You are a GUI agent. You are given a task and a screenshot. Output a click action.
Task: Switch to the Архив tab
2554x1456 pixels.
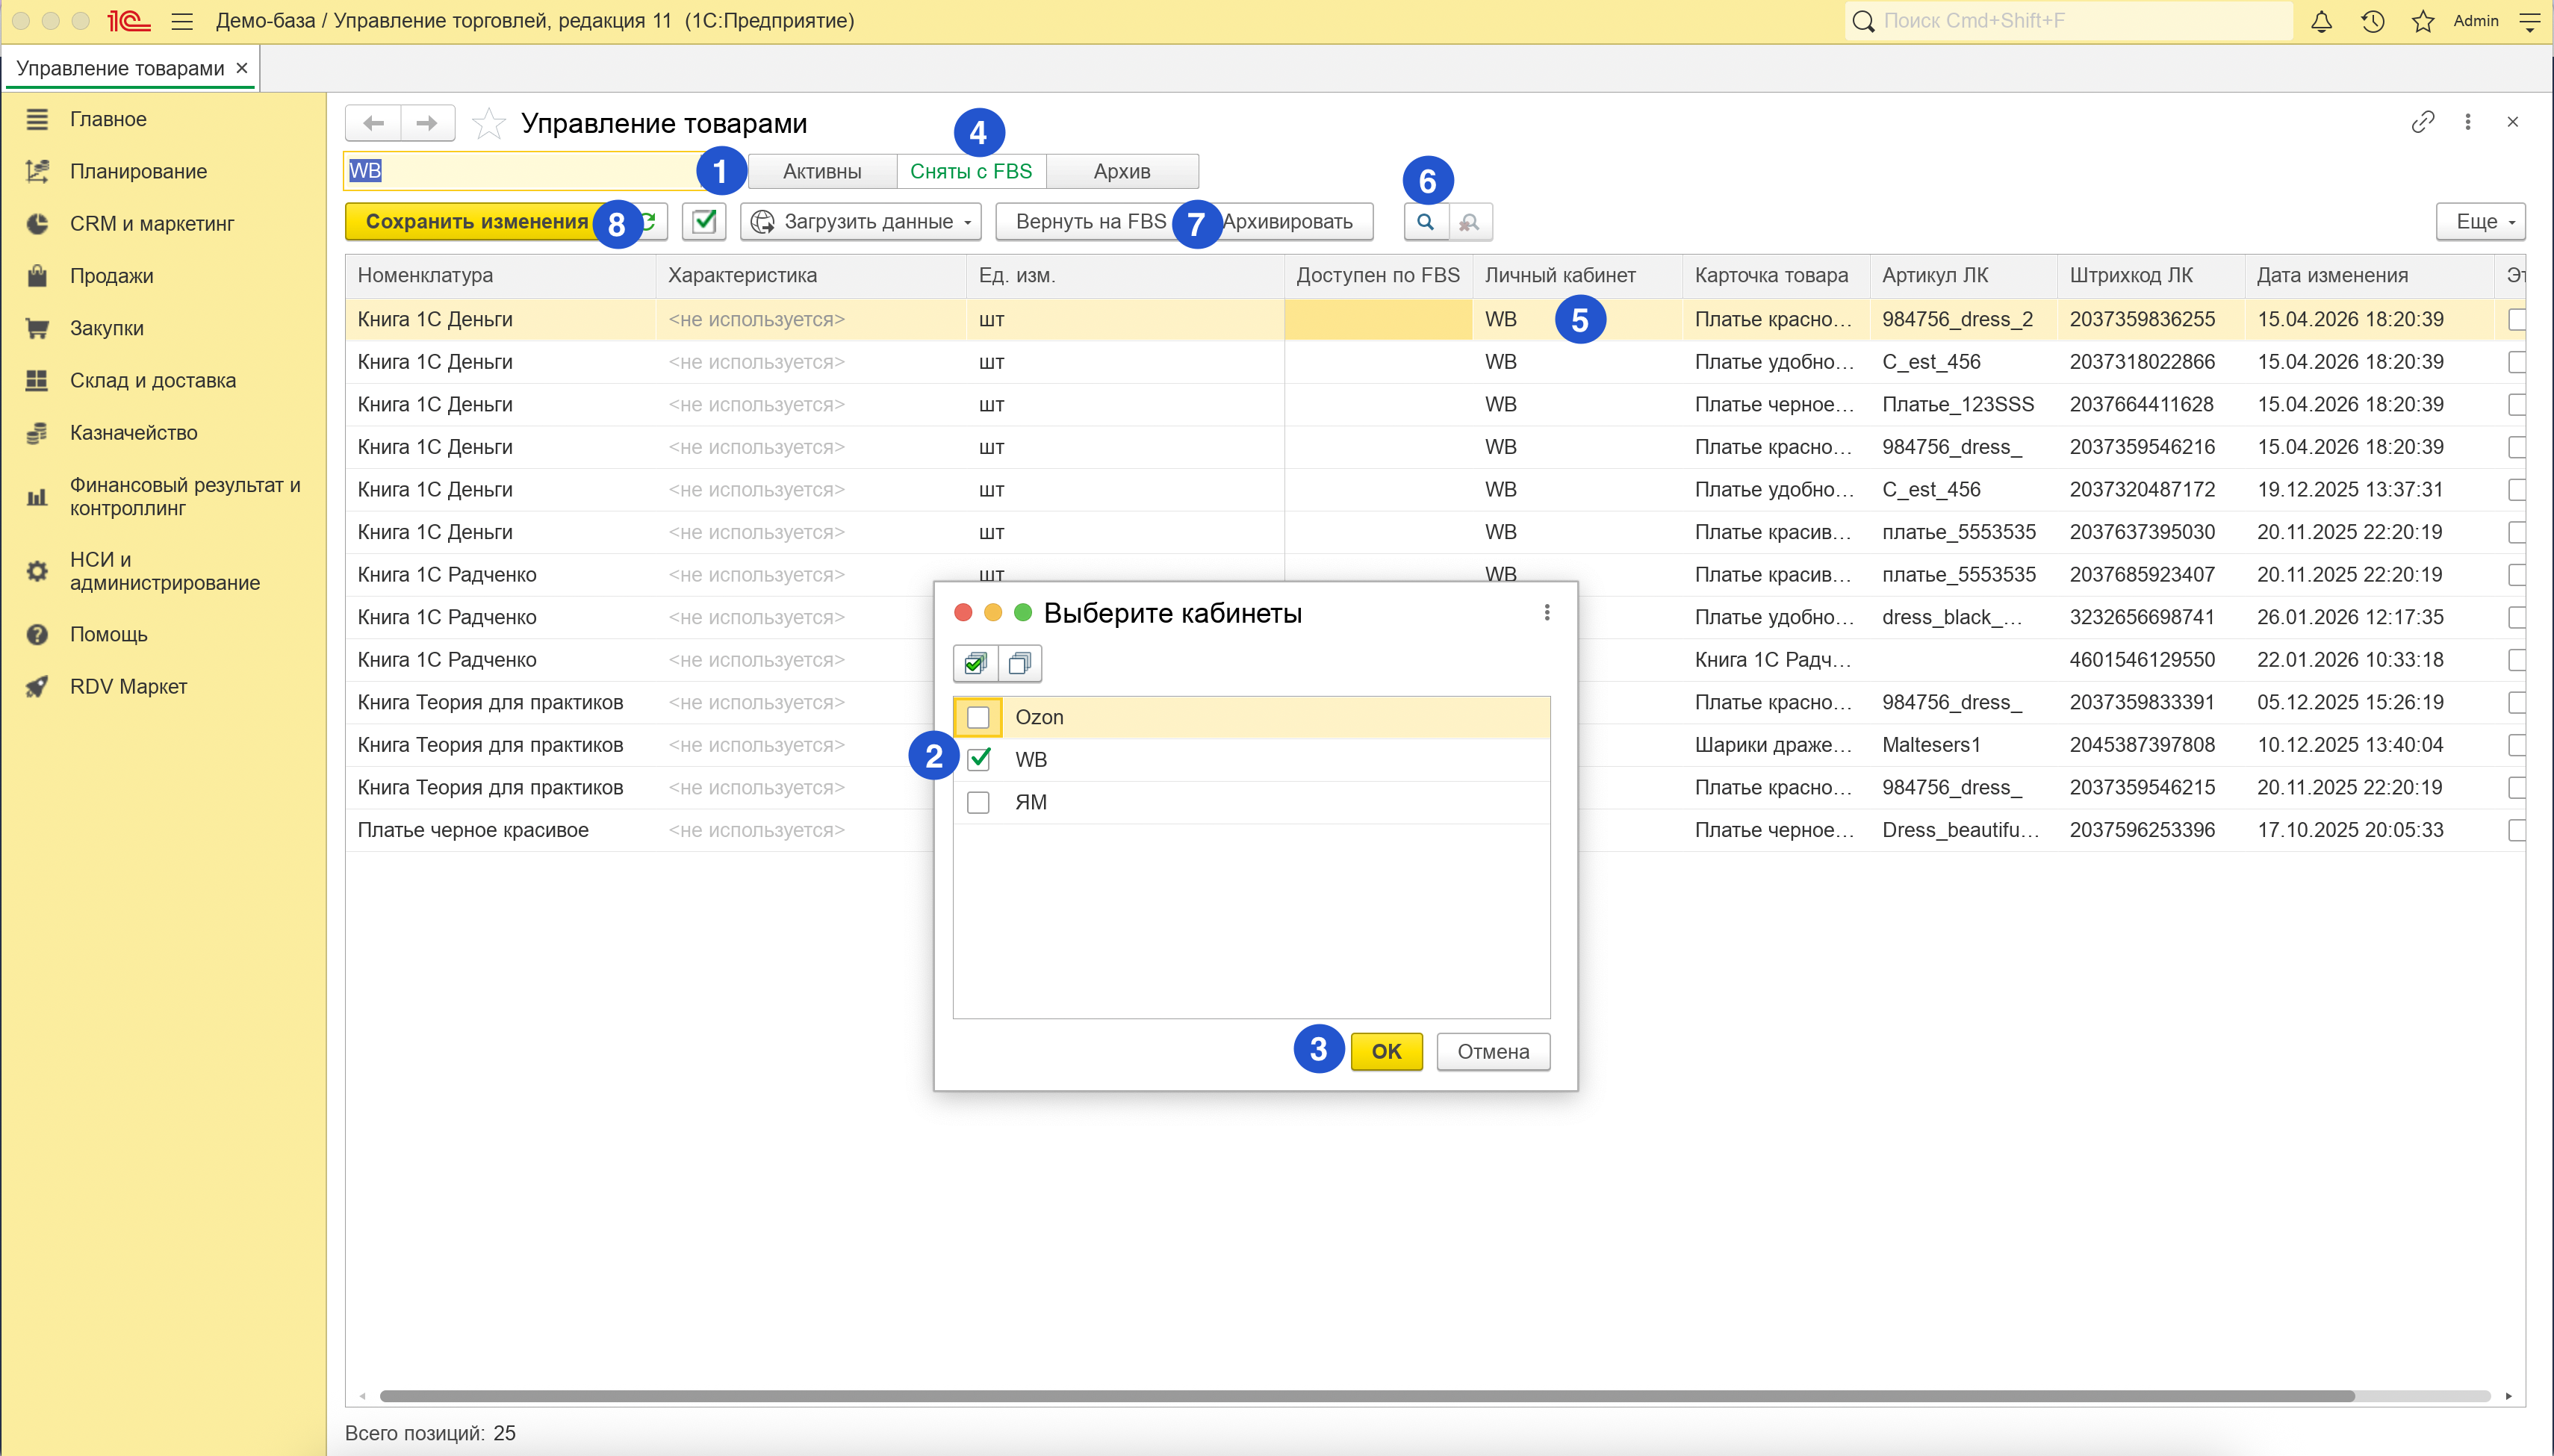pyautogui.click(x=1122, y=171)
